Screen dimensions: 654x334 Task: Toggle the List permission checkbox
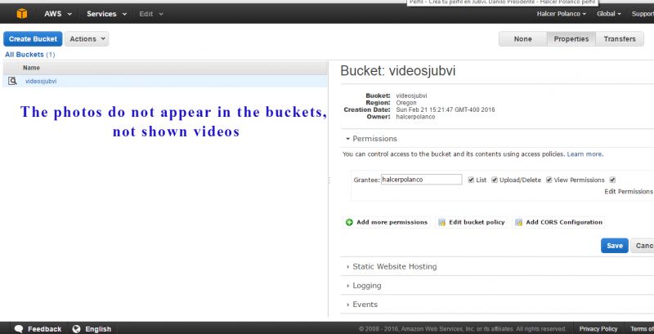pos(471,180)
